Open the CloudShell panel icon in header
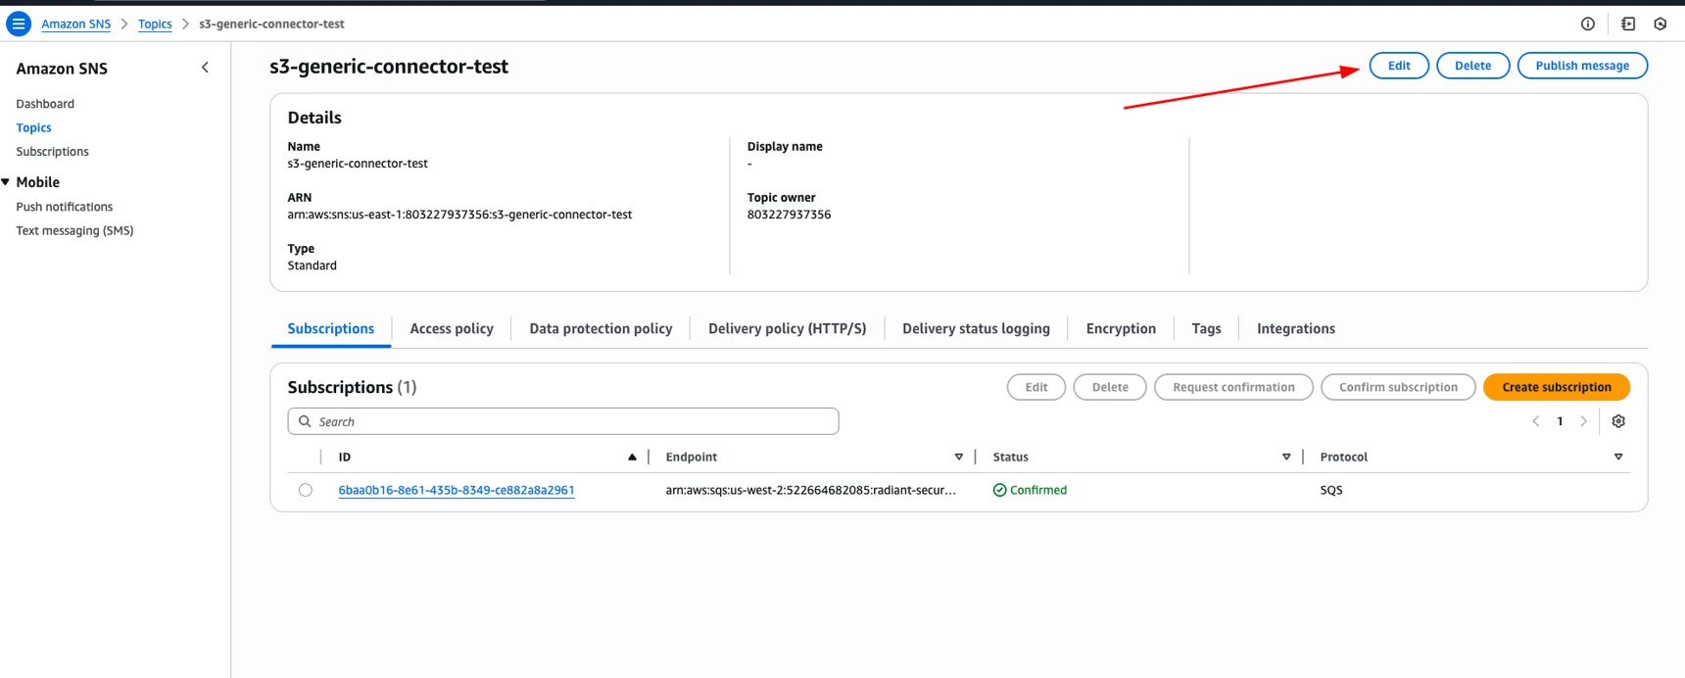 [x=1627, y=24]
